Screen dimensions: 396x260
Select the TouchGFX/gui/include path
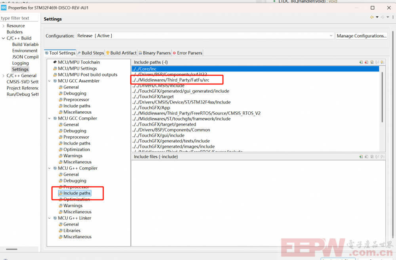255,136
